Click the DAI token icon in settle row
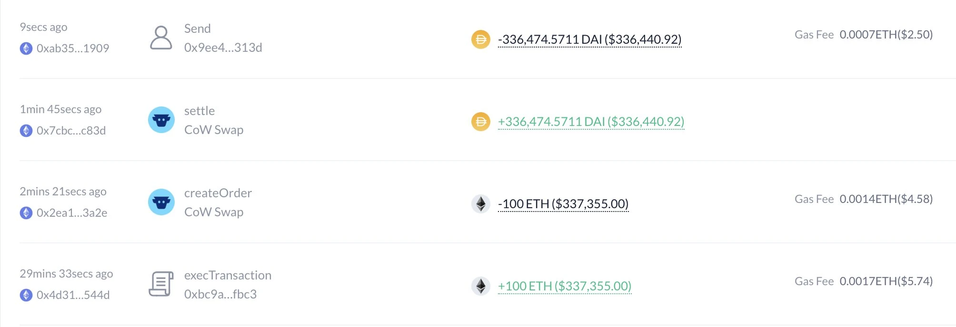The width and height of the screenshot is (956, 327). tap(480, 122)
